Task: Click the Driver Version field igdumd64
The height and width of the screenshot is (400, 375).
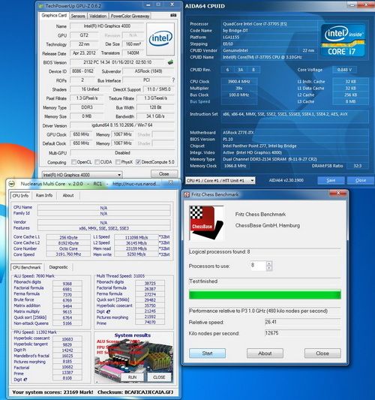Action: click(x=122, y=125)
